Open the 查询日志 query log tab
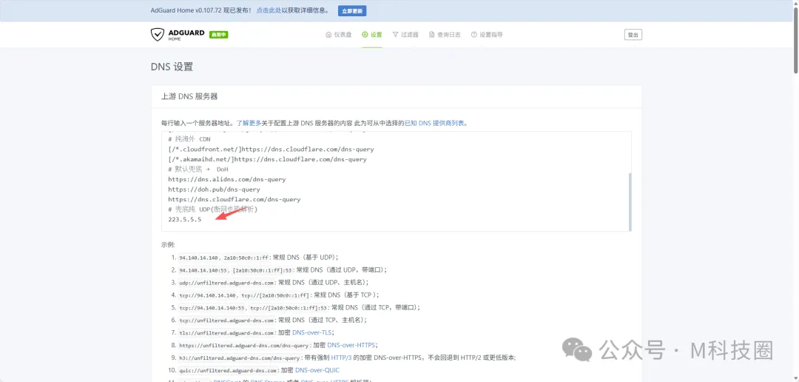Screen dimensions: 799x382 coord(445,35)
